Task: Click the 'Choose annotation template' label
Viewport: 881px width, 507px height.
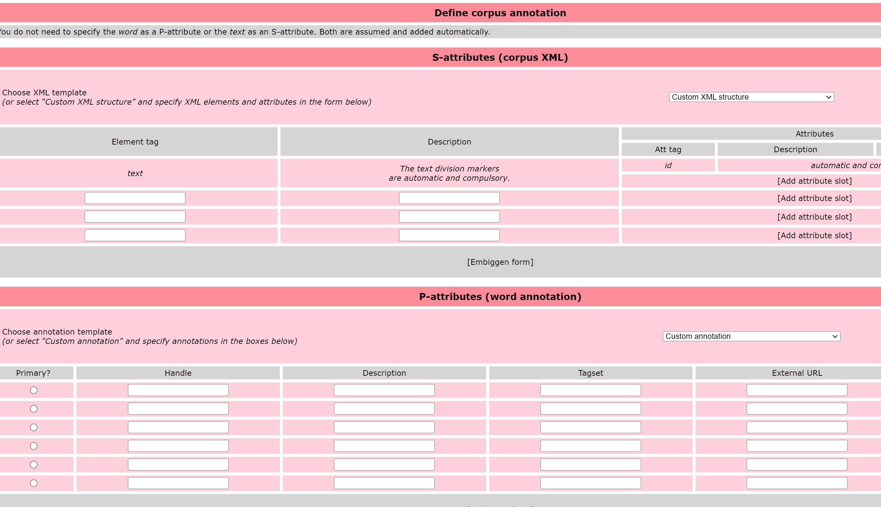Action: pyautogui.click(x=57, y=332)
